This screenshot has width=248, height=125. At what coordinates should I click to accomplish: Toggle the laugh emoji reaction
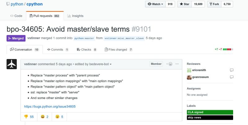coord(45,117)
